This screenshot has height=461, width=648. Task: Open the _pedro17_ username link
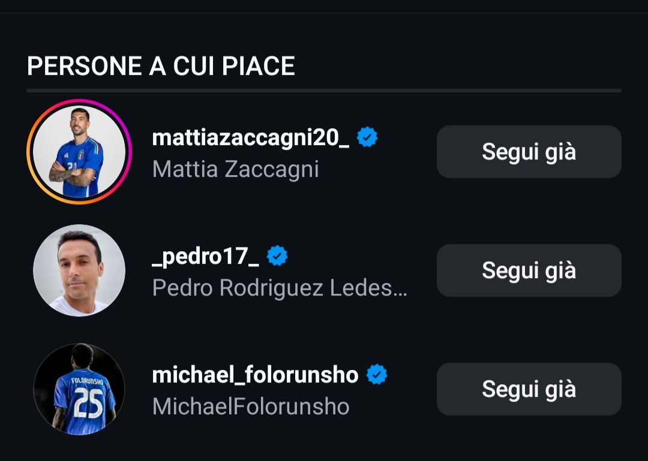pos(206,257)
